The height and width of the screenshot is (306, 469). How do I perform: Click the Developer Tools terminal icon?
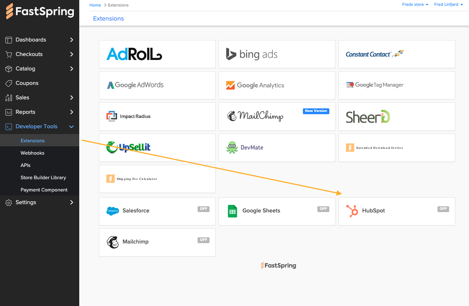(x=9, y=126)
